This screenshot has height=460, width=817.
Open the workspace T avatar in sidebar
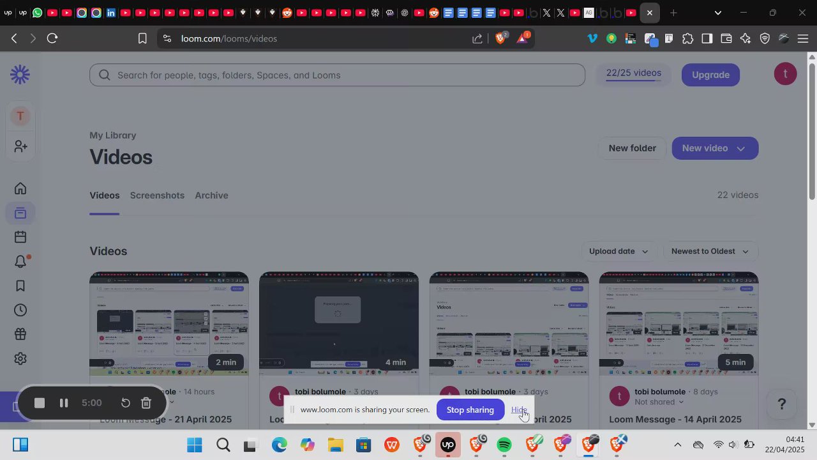(20, 116)
